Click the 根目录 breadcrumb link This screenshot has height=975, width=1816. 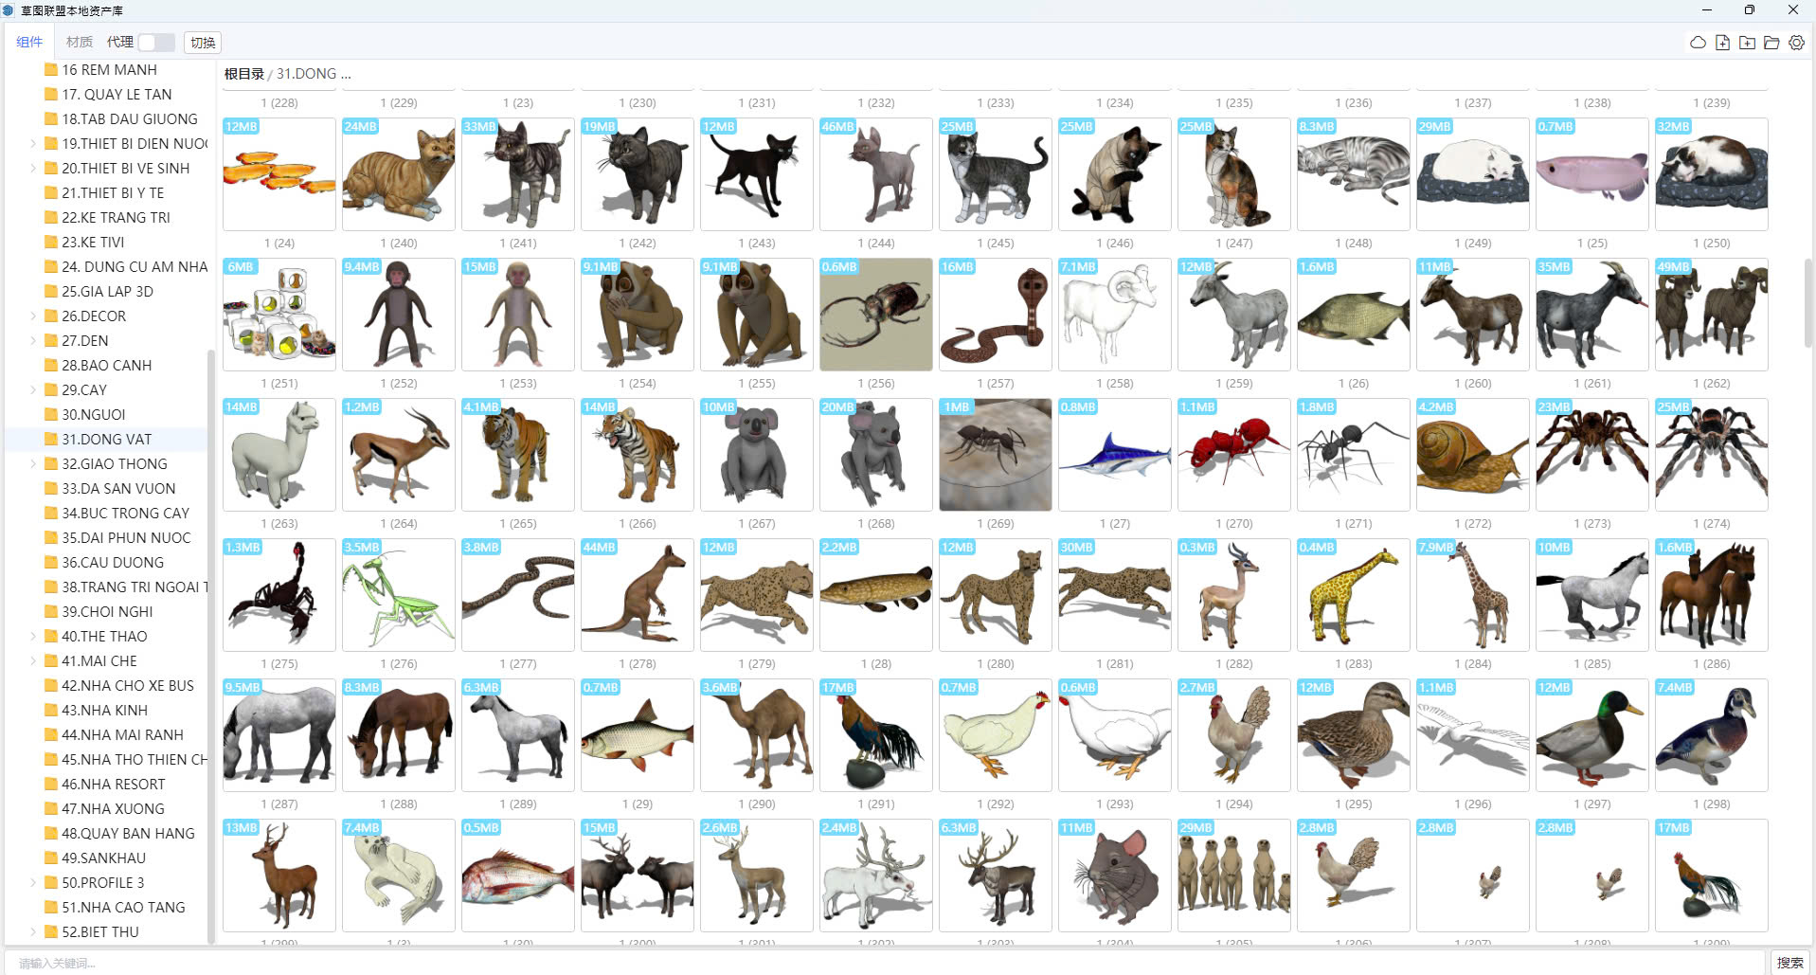243,74
